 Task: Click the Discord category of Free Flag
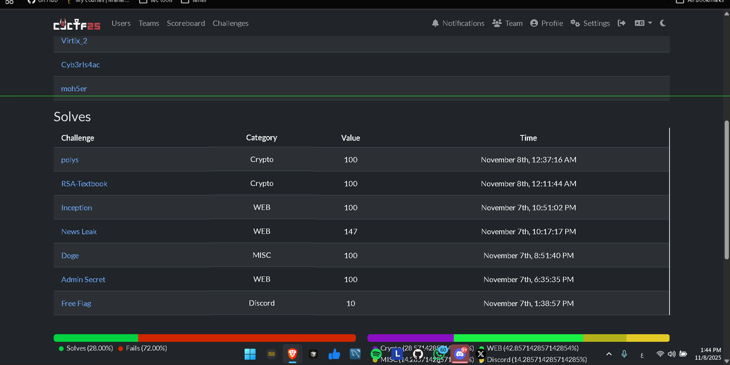(x=262, y=303)
